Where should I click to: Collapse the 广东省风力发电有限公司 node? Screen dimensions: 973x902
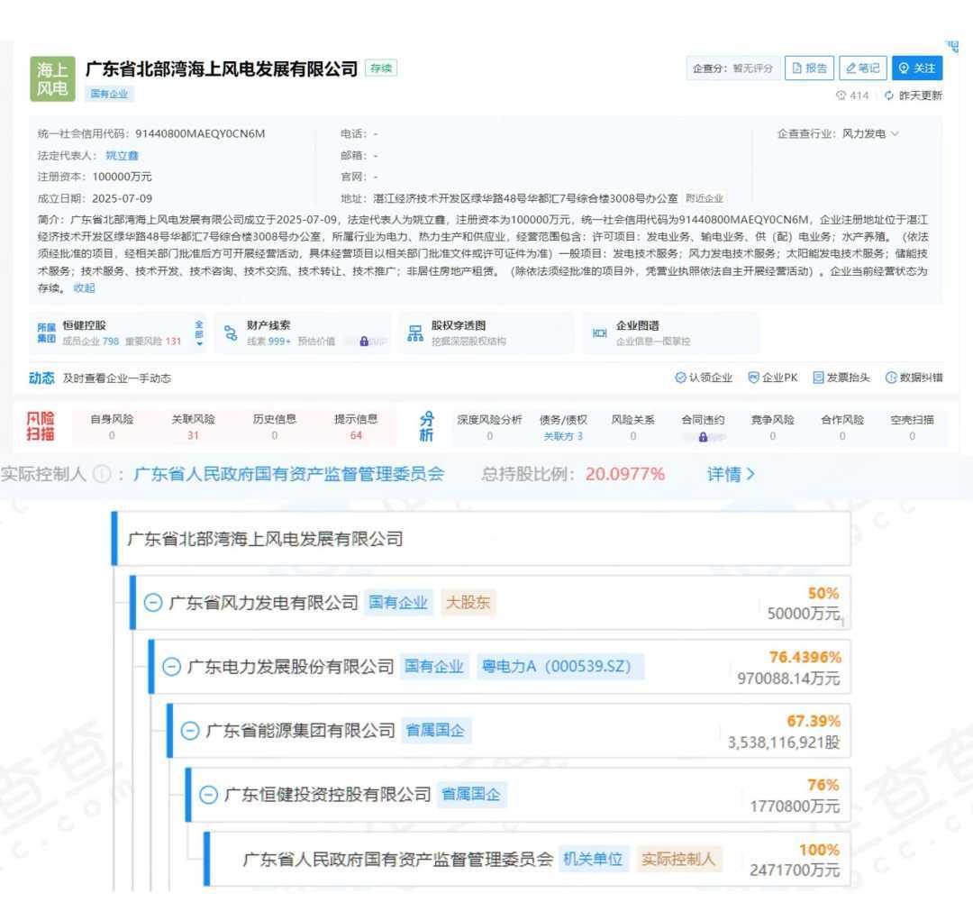153,603
